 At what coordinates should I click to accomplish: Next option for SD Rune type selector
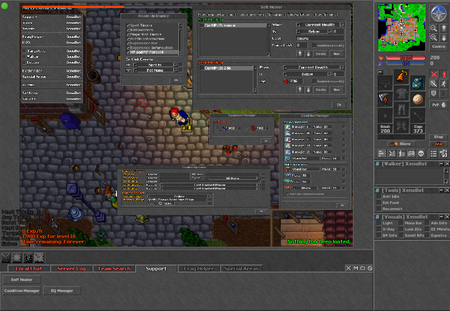click(x=258, y=178)
